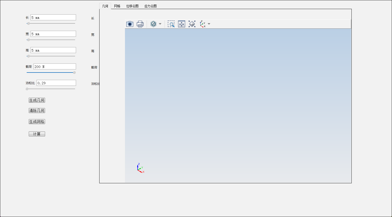
Task: Click the 宽 slider handle
Action: pyautogui.click(x=28, y=40)
